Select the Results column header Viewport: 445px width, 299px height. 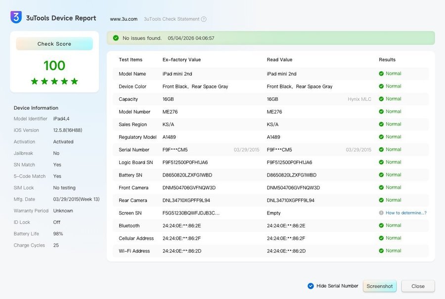pyautogui.click(x=387, y=60)
